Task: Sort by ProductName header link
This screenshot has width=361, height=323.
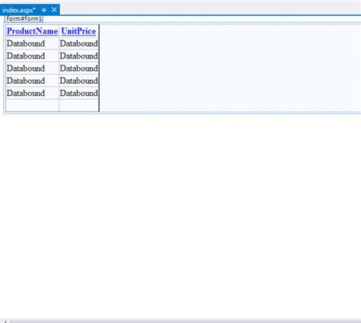Action: (32, 31)
